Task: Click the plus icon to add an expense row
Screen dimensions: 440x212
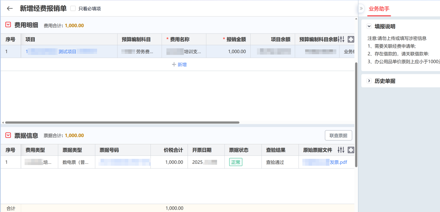Action: coord(174,65)
